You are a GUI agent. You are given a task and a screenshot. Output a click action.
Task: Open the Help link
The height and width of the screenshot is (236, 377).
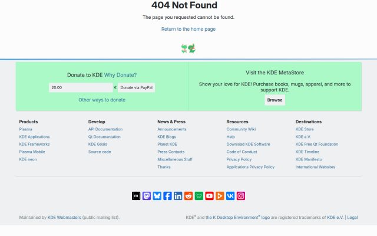tap(230, 137)
